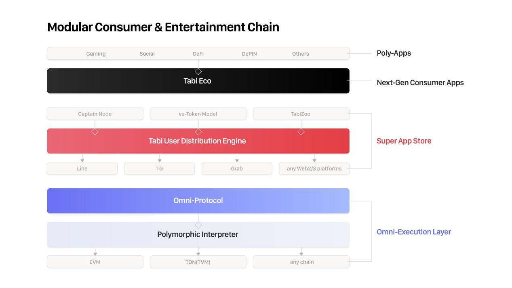The image size is (512, 288).
Task: Click the diamond connector under ve-Token Model
Action: coord(198,132)
